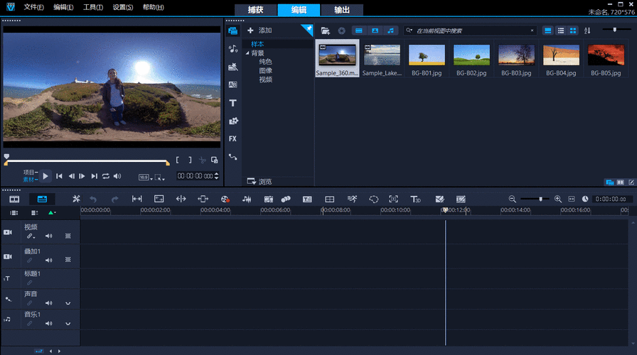Viewport: 637px width, 355px height.
Task: Open the time remapping running-figure icon
Action: (x=352, y=199)
